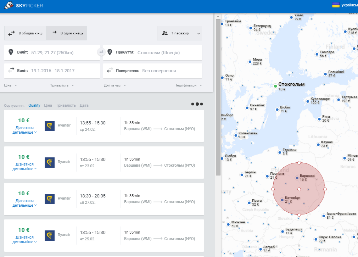Click the Warsaw map marker dot
Image resolution: width=358 pixels, height=257 pixels.
point(297,178)
